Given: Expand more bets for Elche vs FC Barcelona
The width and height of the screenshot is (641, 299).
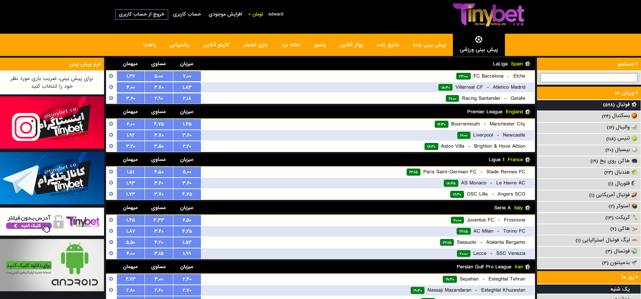Looking at the screenshot, I should (111, 76).
